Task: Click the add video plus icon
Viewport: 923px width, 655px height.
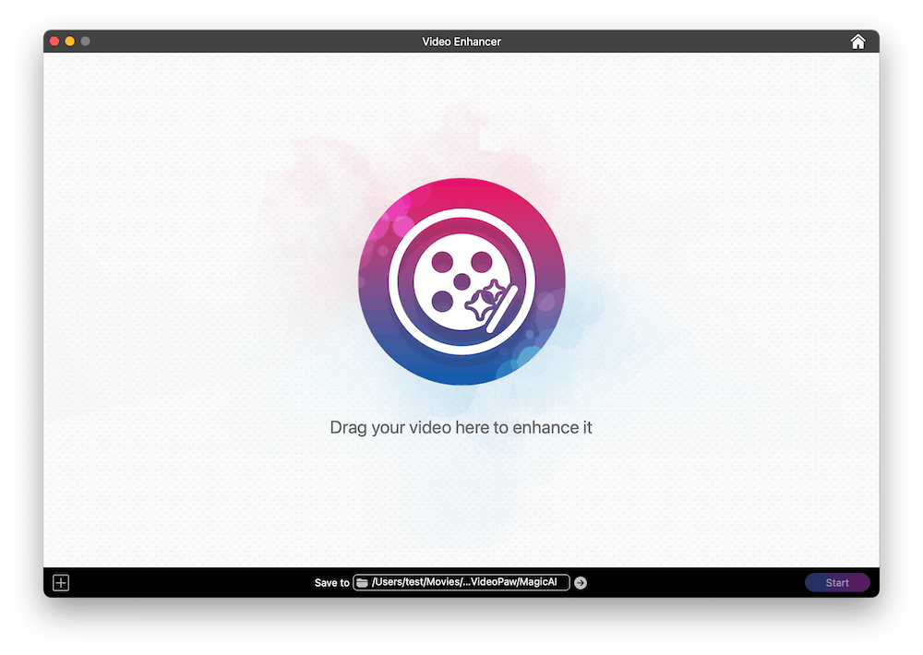Action: click(x=61, y=582)
